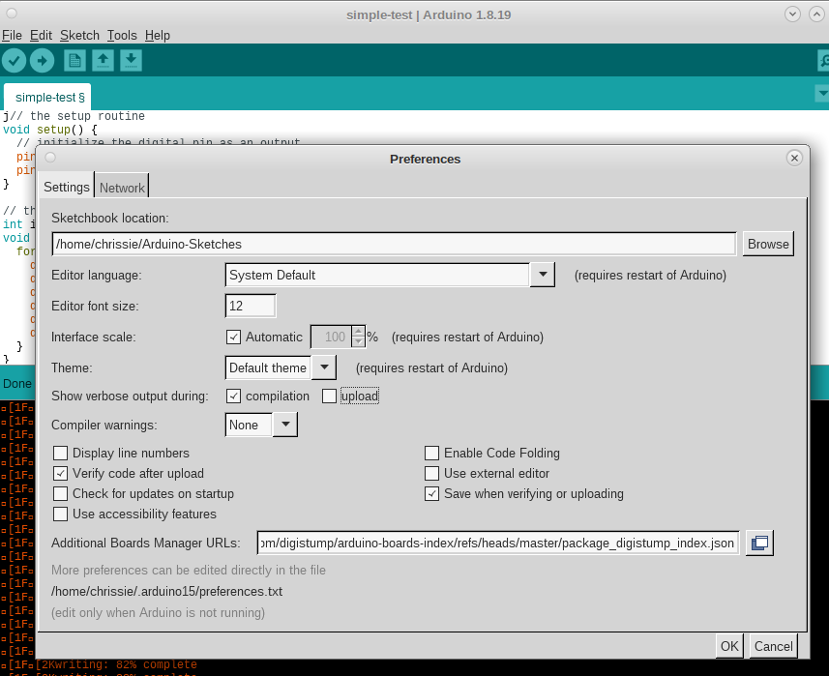The image size is (829, 676).
Task: Click the preferences.txt file path link
Action: [x=166, y=591]
